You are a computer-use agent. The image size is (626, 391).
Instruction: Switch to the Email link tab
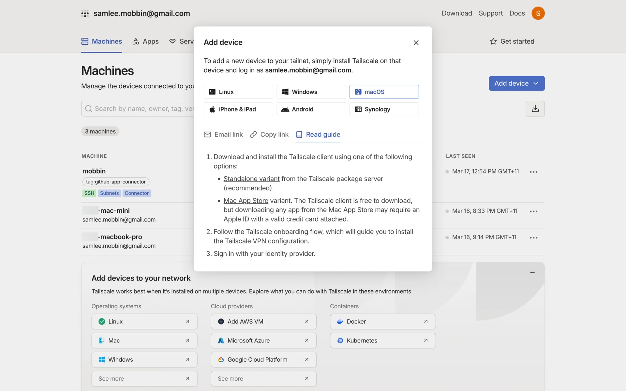[x=223, y=135]
